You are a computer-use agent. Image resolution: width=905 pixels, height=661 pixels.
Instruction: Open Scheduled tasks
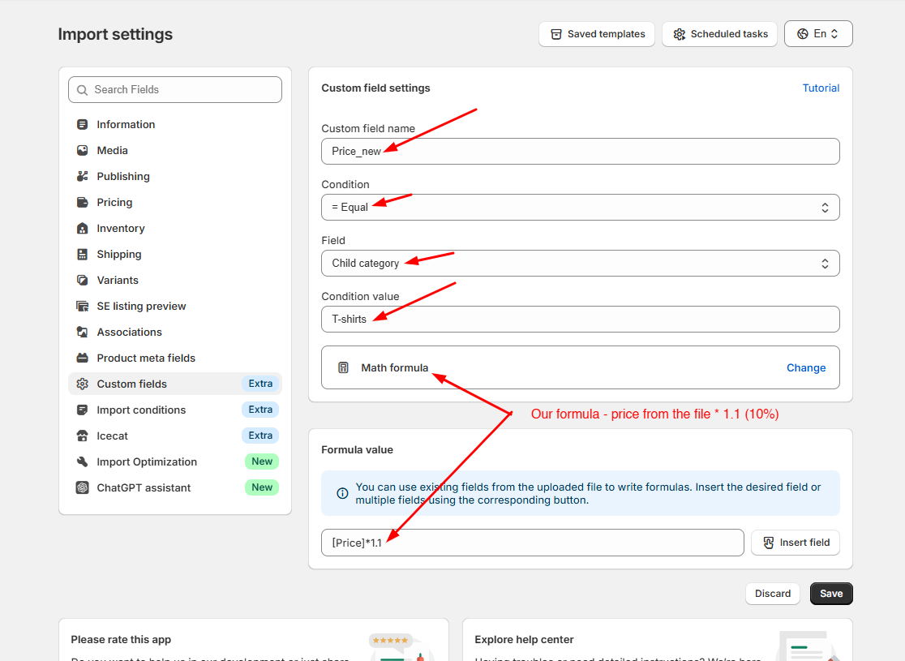click(720, 34)
